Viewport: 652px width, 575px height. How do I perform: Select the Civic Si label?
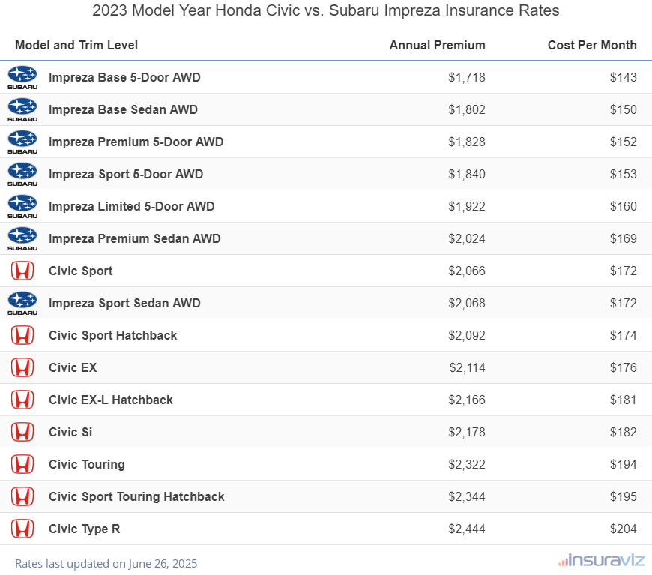pyautogui.click(x=70, y=433)
